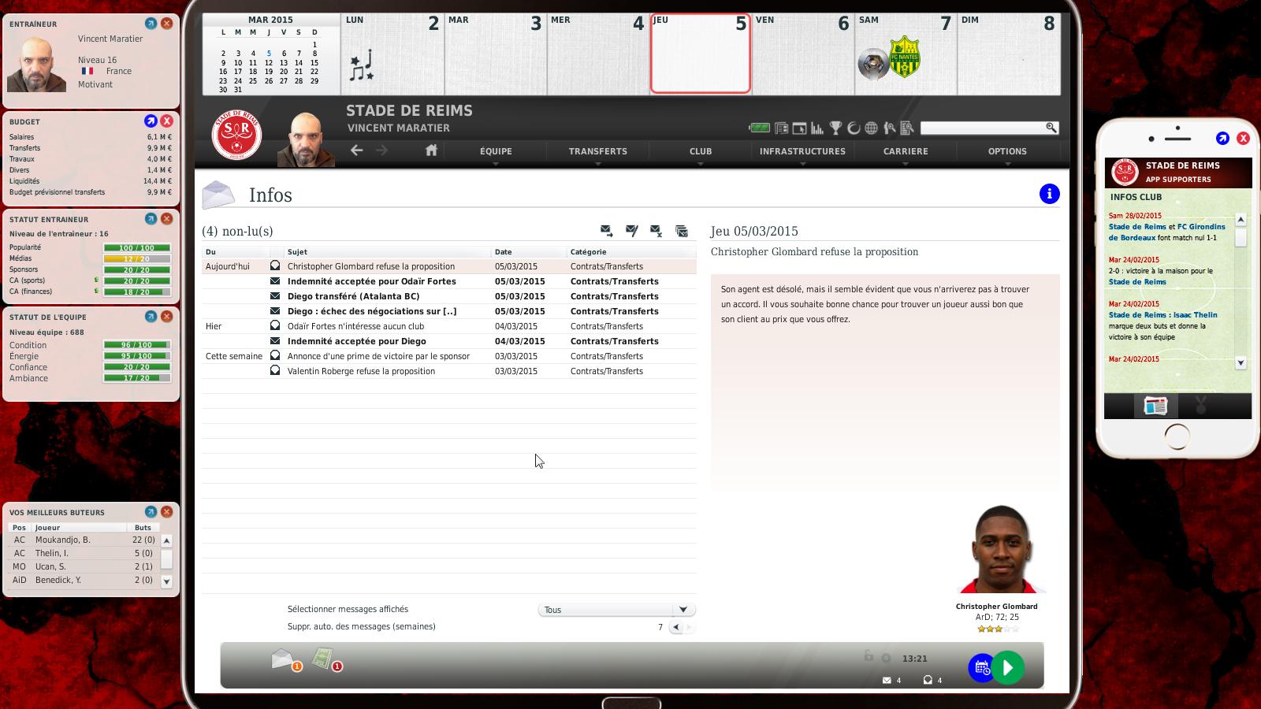1261x709 pixels.
Task: Click the Stade de Reims : Isaac Thelin link
Action: 1162,315
